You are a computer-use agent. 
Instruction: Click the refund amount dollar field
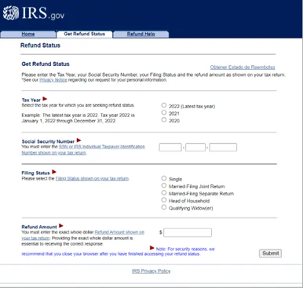pos(188,232)
